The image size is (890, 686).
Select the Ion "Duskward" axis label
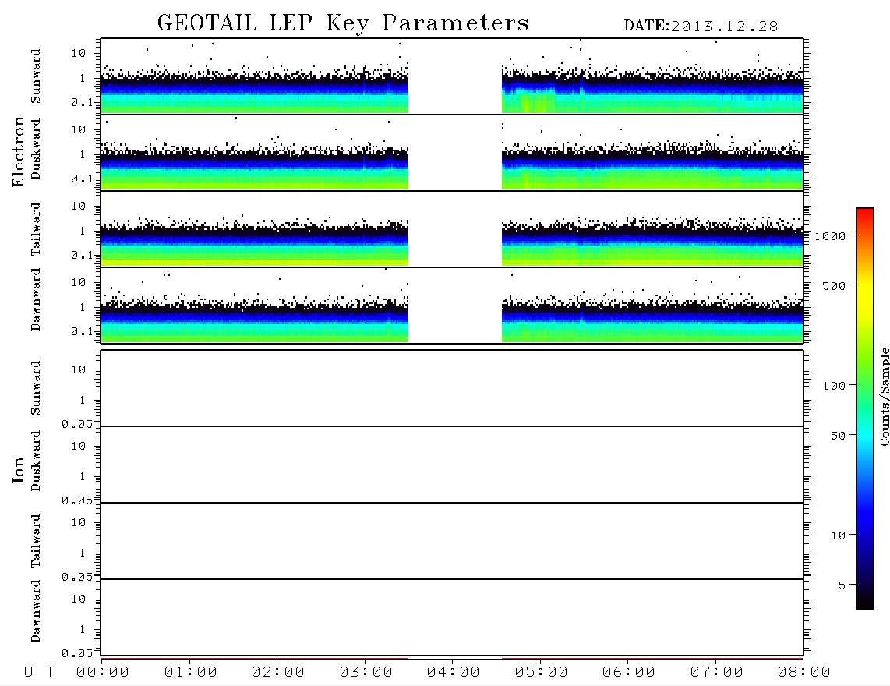[x=36, y=461]
